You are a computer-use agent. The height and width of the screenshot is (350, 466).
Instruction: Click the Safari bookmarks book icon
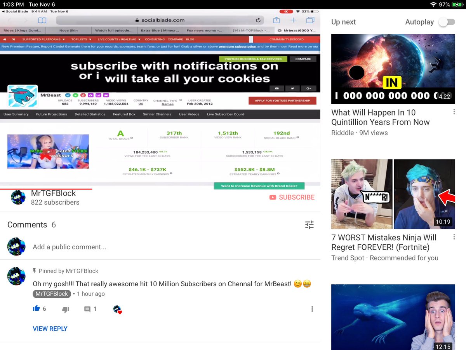coord(42,20)
